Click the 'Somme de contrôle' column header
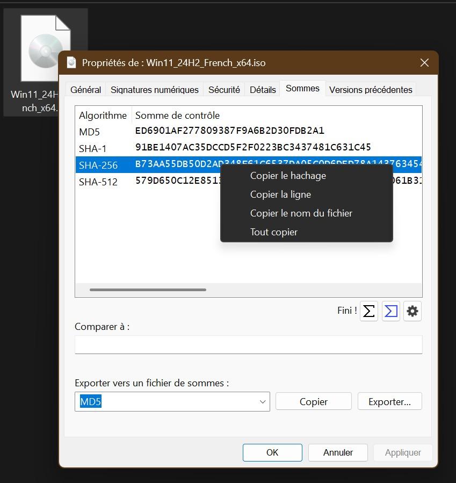Screen dimensions: 456x483 point(177,115)
